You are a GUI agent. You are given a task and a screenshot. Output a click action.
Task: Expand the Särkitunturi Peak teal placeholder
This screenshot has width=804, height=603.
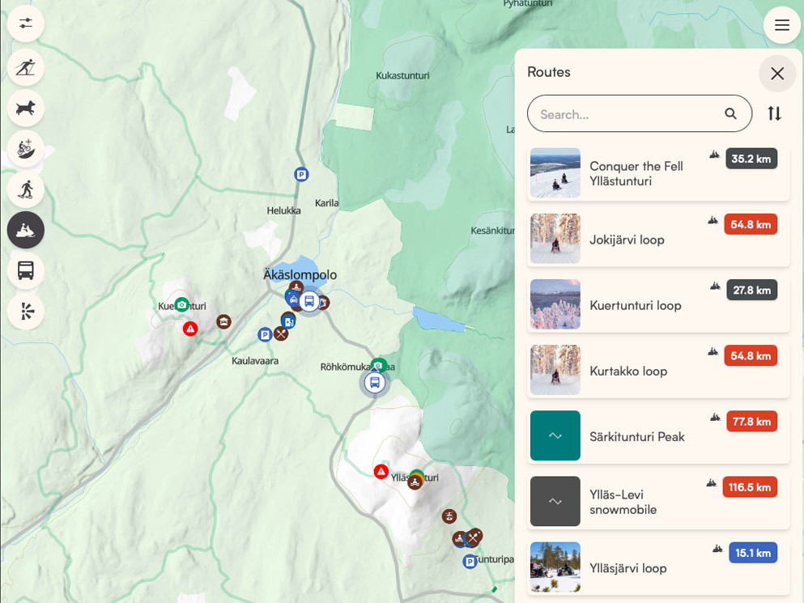pyautogui.click(x=555, y=435)
